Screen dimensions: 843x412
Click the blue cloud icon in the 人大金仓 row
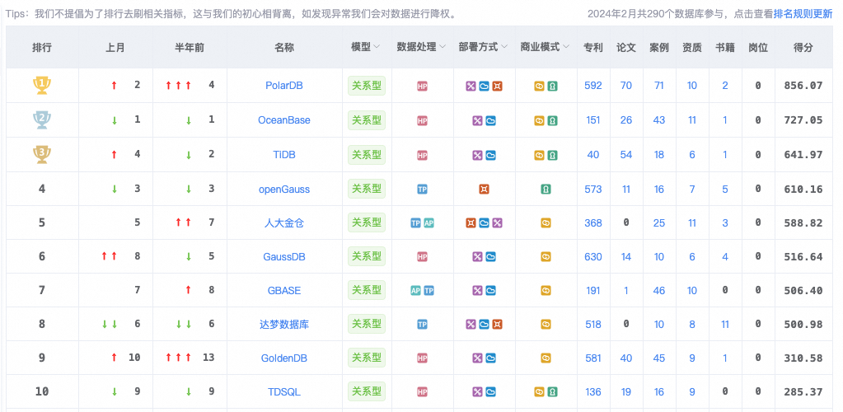484,222
